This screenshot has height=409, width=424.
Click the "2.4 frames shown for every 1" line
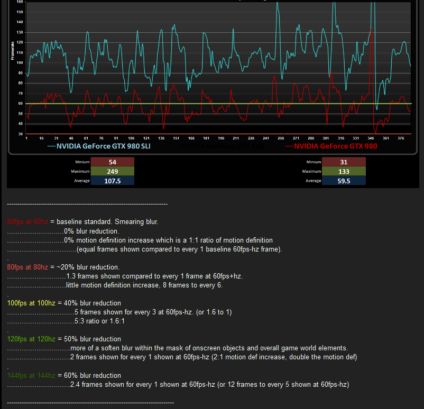[209, 385]
